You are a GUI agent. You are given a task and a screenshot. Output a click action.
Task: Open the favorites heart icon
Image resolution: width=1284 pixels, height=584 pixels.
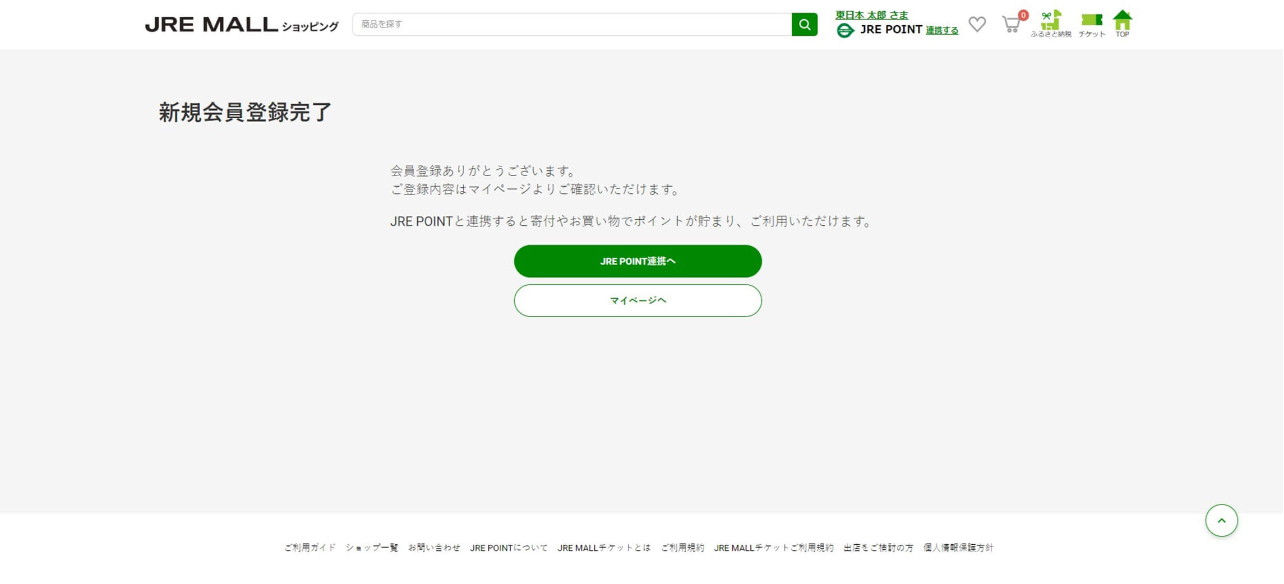[x=977, y=24]
